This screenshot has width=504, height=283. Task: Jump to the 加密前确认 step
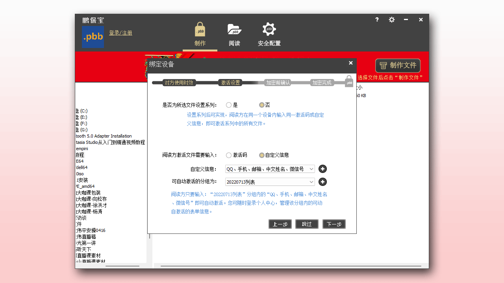coord(278,83)
